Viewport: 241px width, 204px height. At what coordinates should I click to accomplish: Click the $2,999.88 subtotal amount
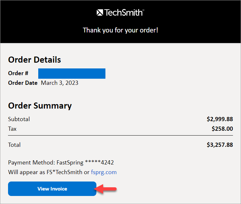[220, 119]
